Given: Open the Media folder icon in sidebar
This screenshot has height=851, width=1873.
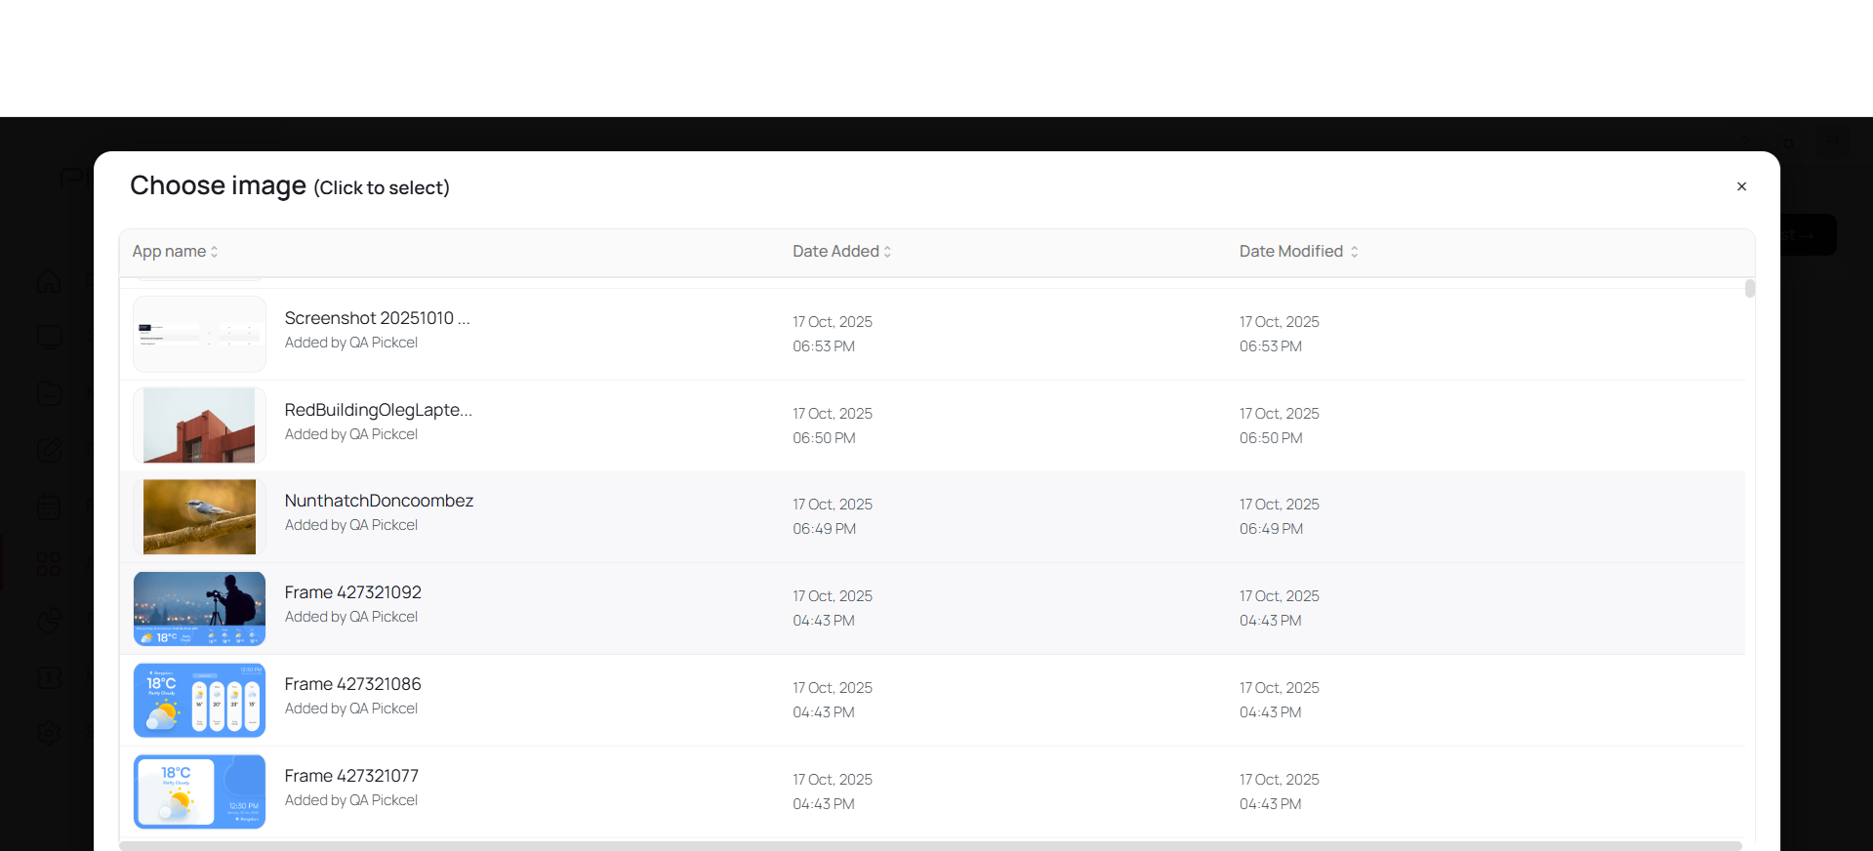Looking at the screenshot, I should (49, 393).
